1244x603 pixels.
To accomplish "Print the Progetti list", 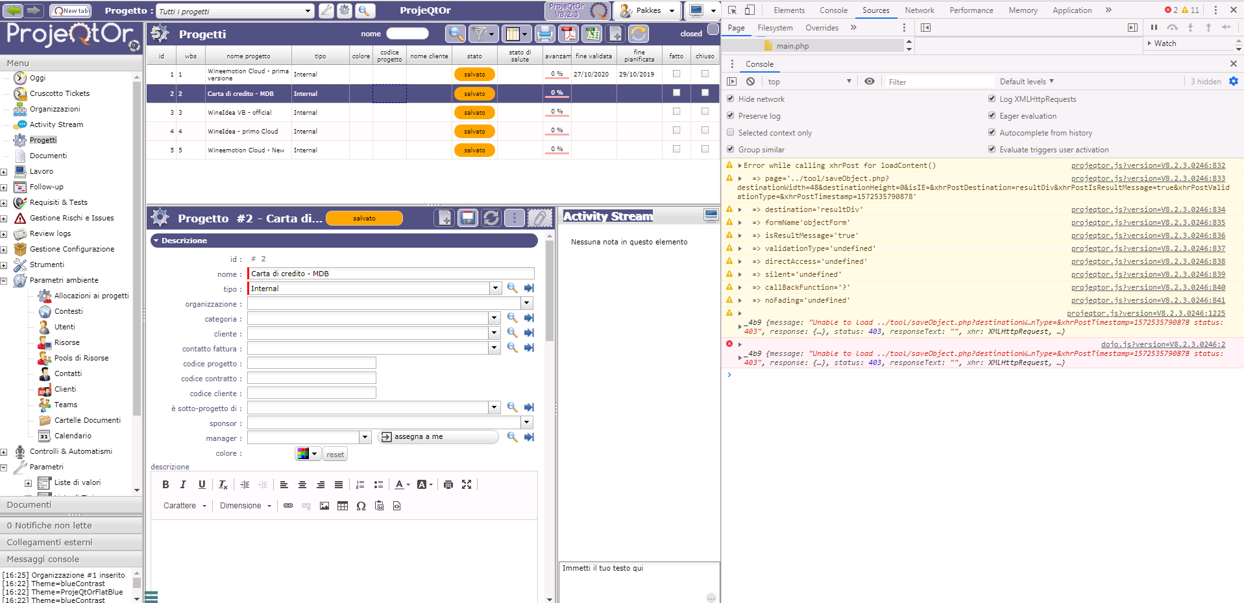I will [545, 34].
